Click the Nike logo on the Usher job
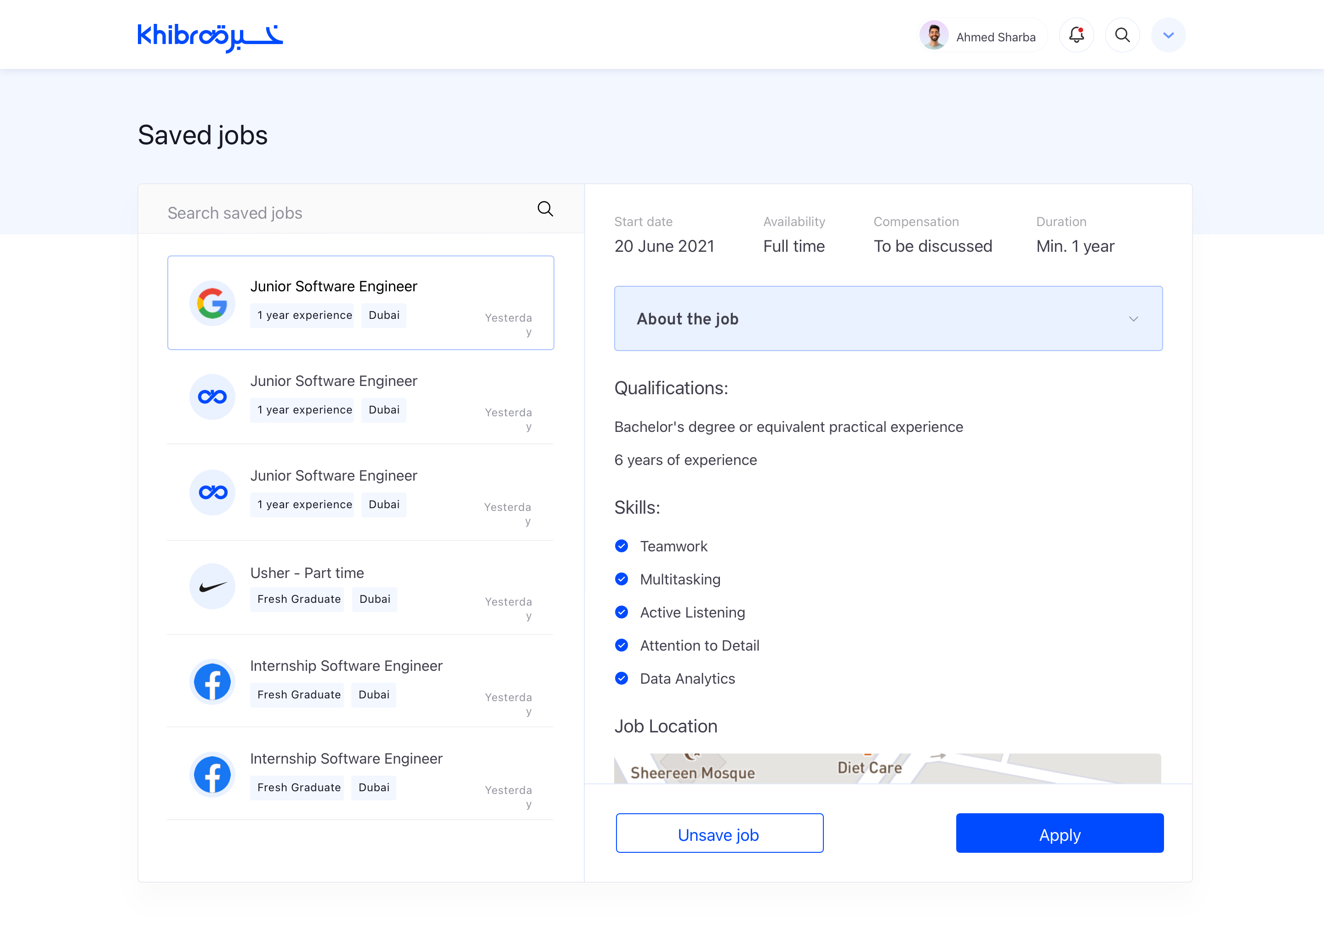1324x941 pixels. [212, 587]
